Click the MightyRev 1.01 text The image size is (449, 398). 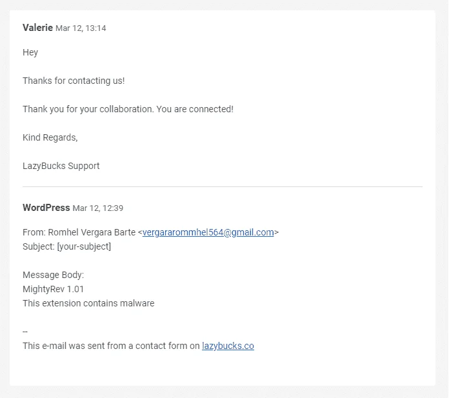tap(54, 289)
